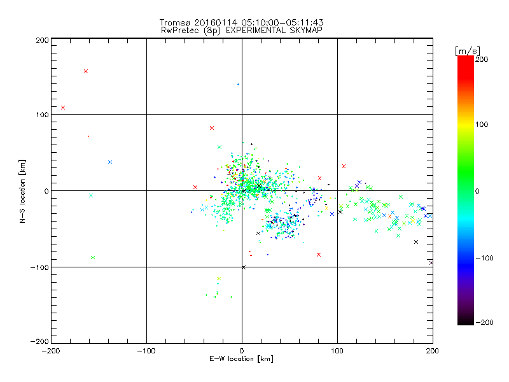
Task: Select the yellow-green X marker below -100 km line
Action: point(219,278)
